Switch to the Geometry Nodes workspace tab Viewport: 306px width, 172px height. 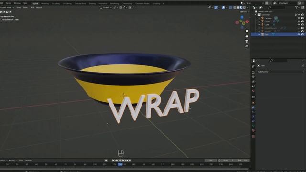click(x=142, y=3)
